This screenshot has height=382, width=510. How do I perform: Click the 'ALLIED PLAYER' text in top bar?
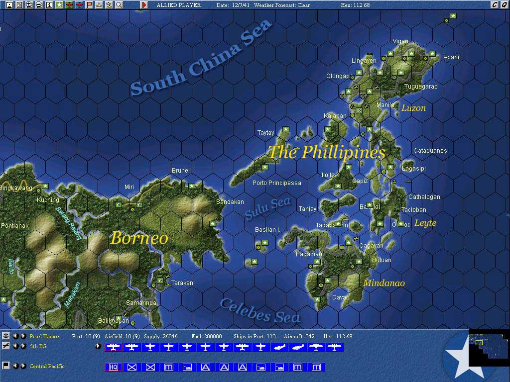click(179, 5)
